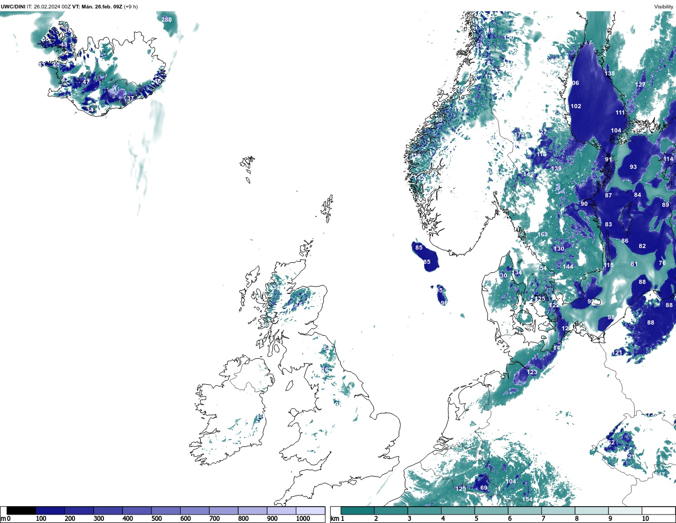Click the '87' visibility value
Image resolution: width=676 pixels, height=523 pixels.
(x=608, y=195)
